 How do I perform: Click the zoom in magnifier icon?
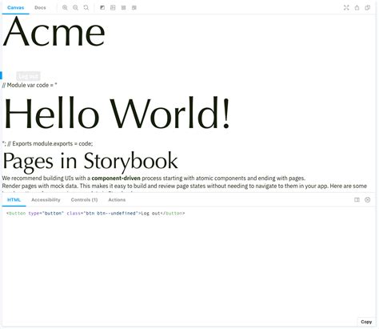point(65,8)
